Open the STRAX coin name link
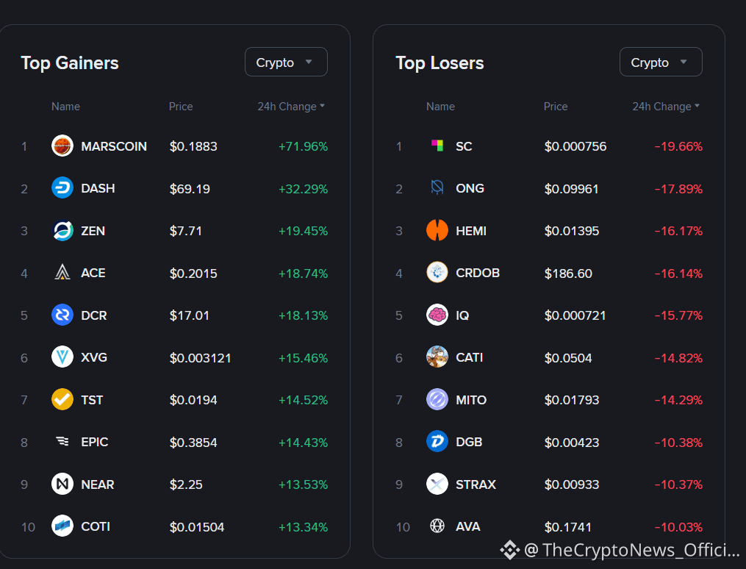Image resolution: width=746 pixels, height=569 pixels. coord(476,484)
